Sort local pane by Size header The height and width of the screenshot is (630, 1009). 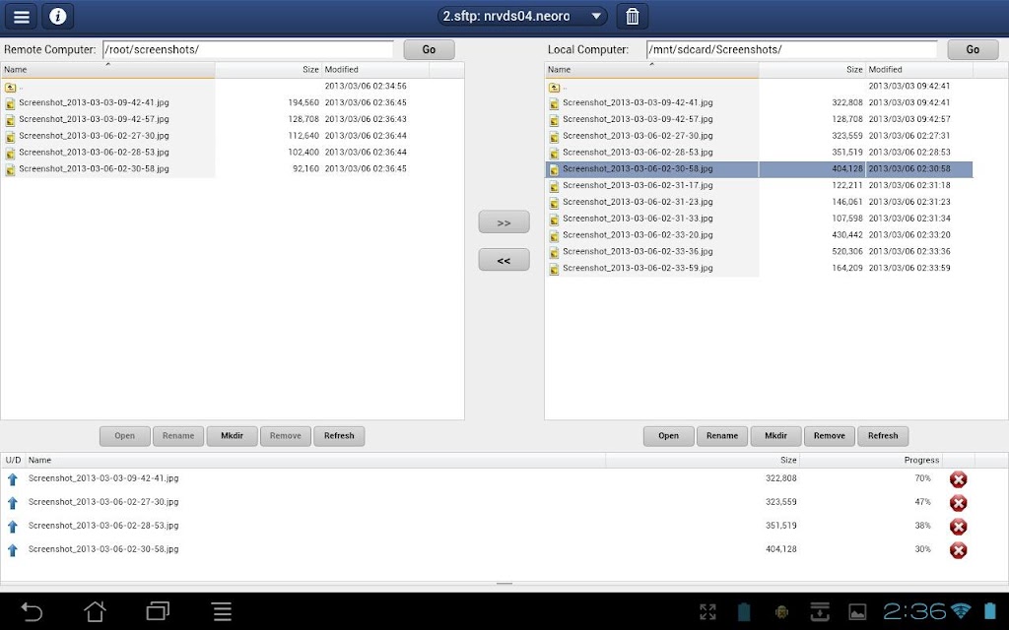coord(812,70)
